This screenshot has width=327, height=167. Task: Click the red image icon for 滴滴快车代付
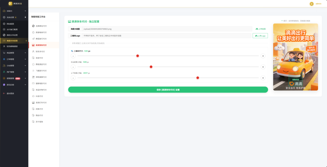point(33,45)
